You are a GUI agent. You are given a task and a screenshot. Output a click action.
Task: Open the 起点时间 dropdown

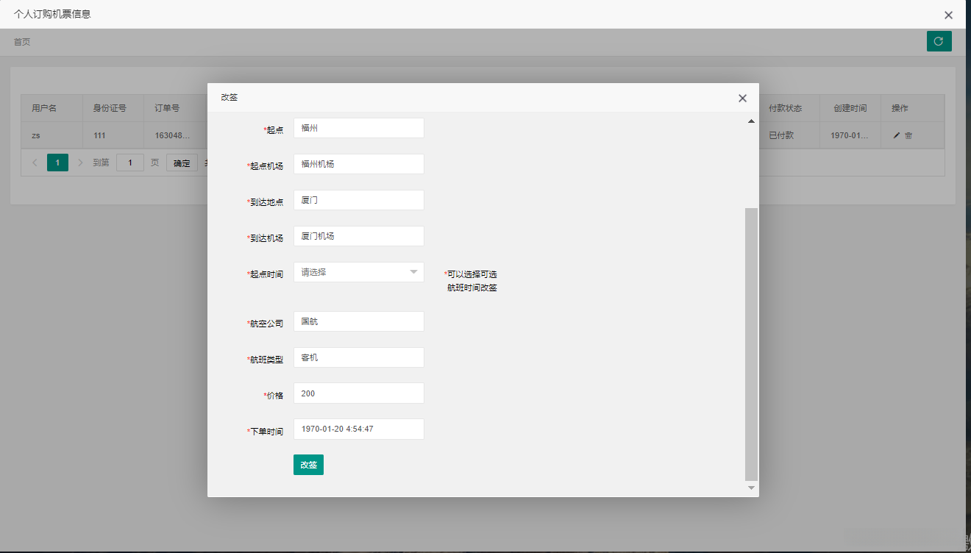pos(359,272)
